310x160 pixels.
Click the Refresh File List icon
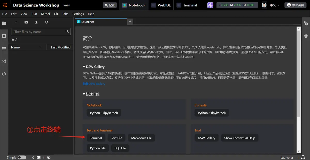tap(47, 22)
